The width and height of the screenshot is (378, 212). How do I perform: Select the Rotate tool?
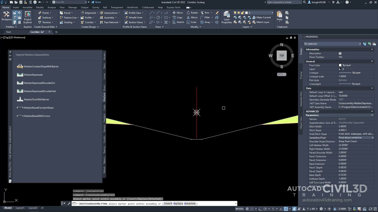192,13
